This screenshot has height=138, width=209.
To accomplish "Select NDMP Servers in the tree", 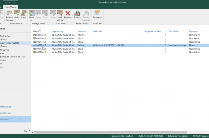I will [x=5, y=50].
